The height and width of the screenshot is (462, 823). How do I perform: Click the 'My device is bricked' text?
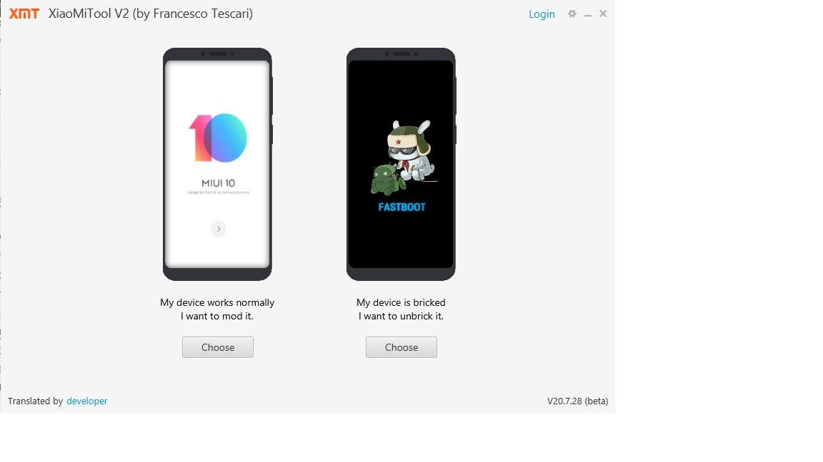coord(401,302)
